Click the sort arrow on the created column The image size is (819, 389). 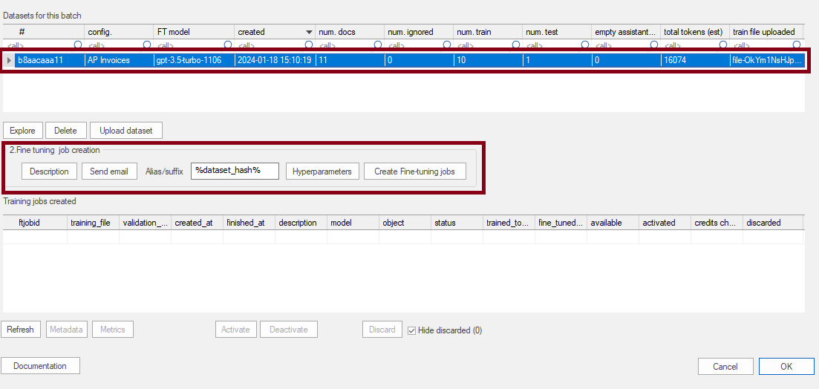309,32
